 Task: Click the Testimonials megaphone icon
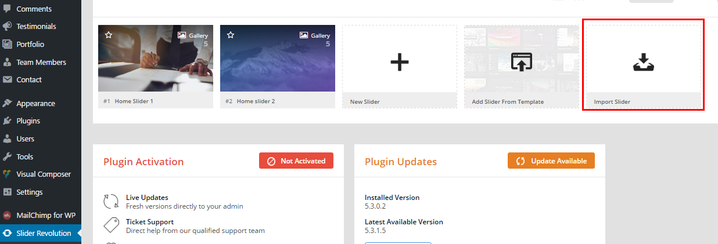pos(7,27)
